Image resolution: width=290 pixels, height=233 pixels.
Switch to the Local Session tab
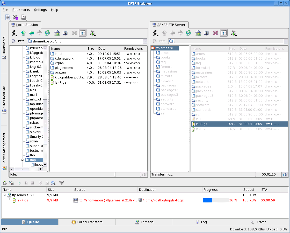click(x=25, y=25)
